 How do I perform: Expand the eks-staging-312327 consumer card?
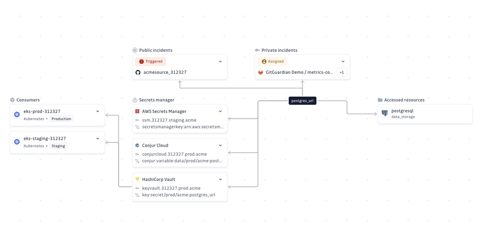coord(98,139)
